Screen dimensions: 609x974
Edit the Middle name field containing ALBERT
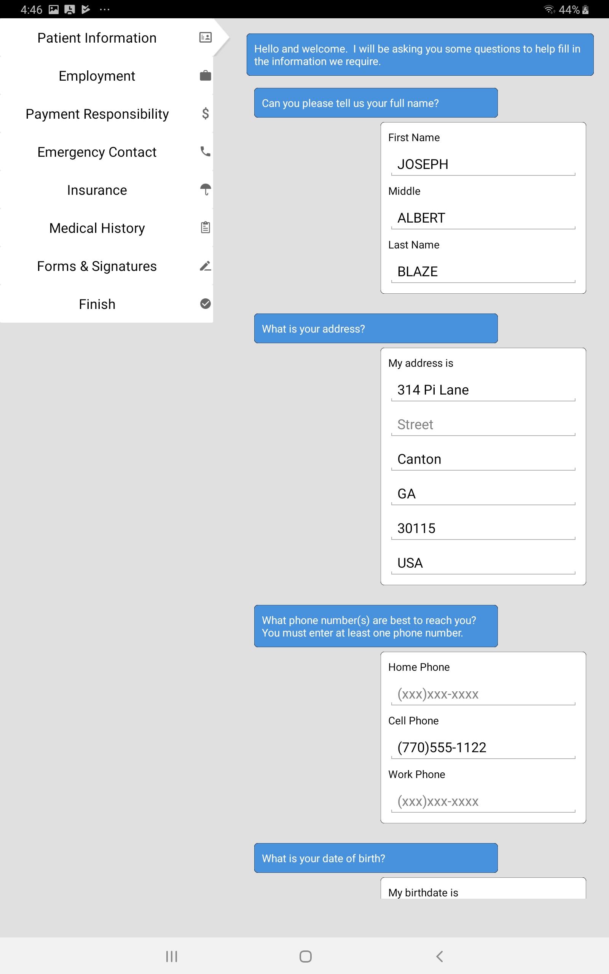pyautogui.click(x=483, y=218)
